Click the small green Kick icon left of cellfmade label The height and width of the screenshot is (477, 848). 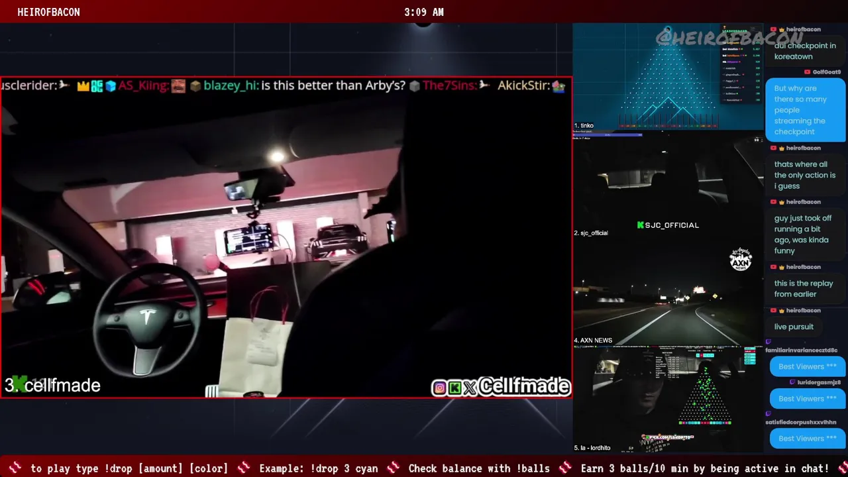click(x=20, y=384)
